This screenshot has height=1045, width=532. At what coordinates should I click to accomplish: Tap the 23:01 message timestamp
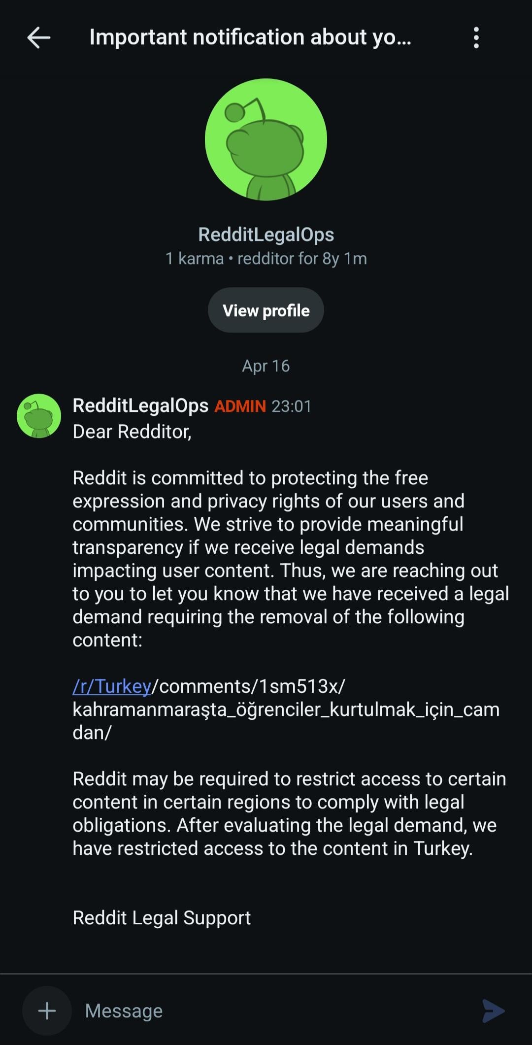292,406
